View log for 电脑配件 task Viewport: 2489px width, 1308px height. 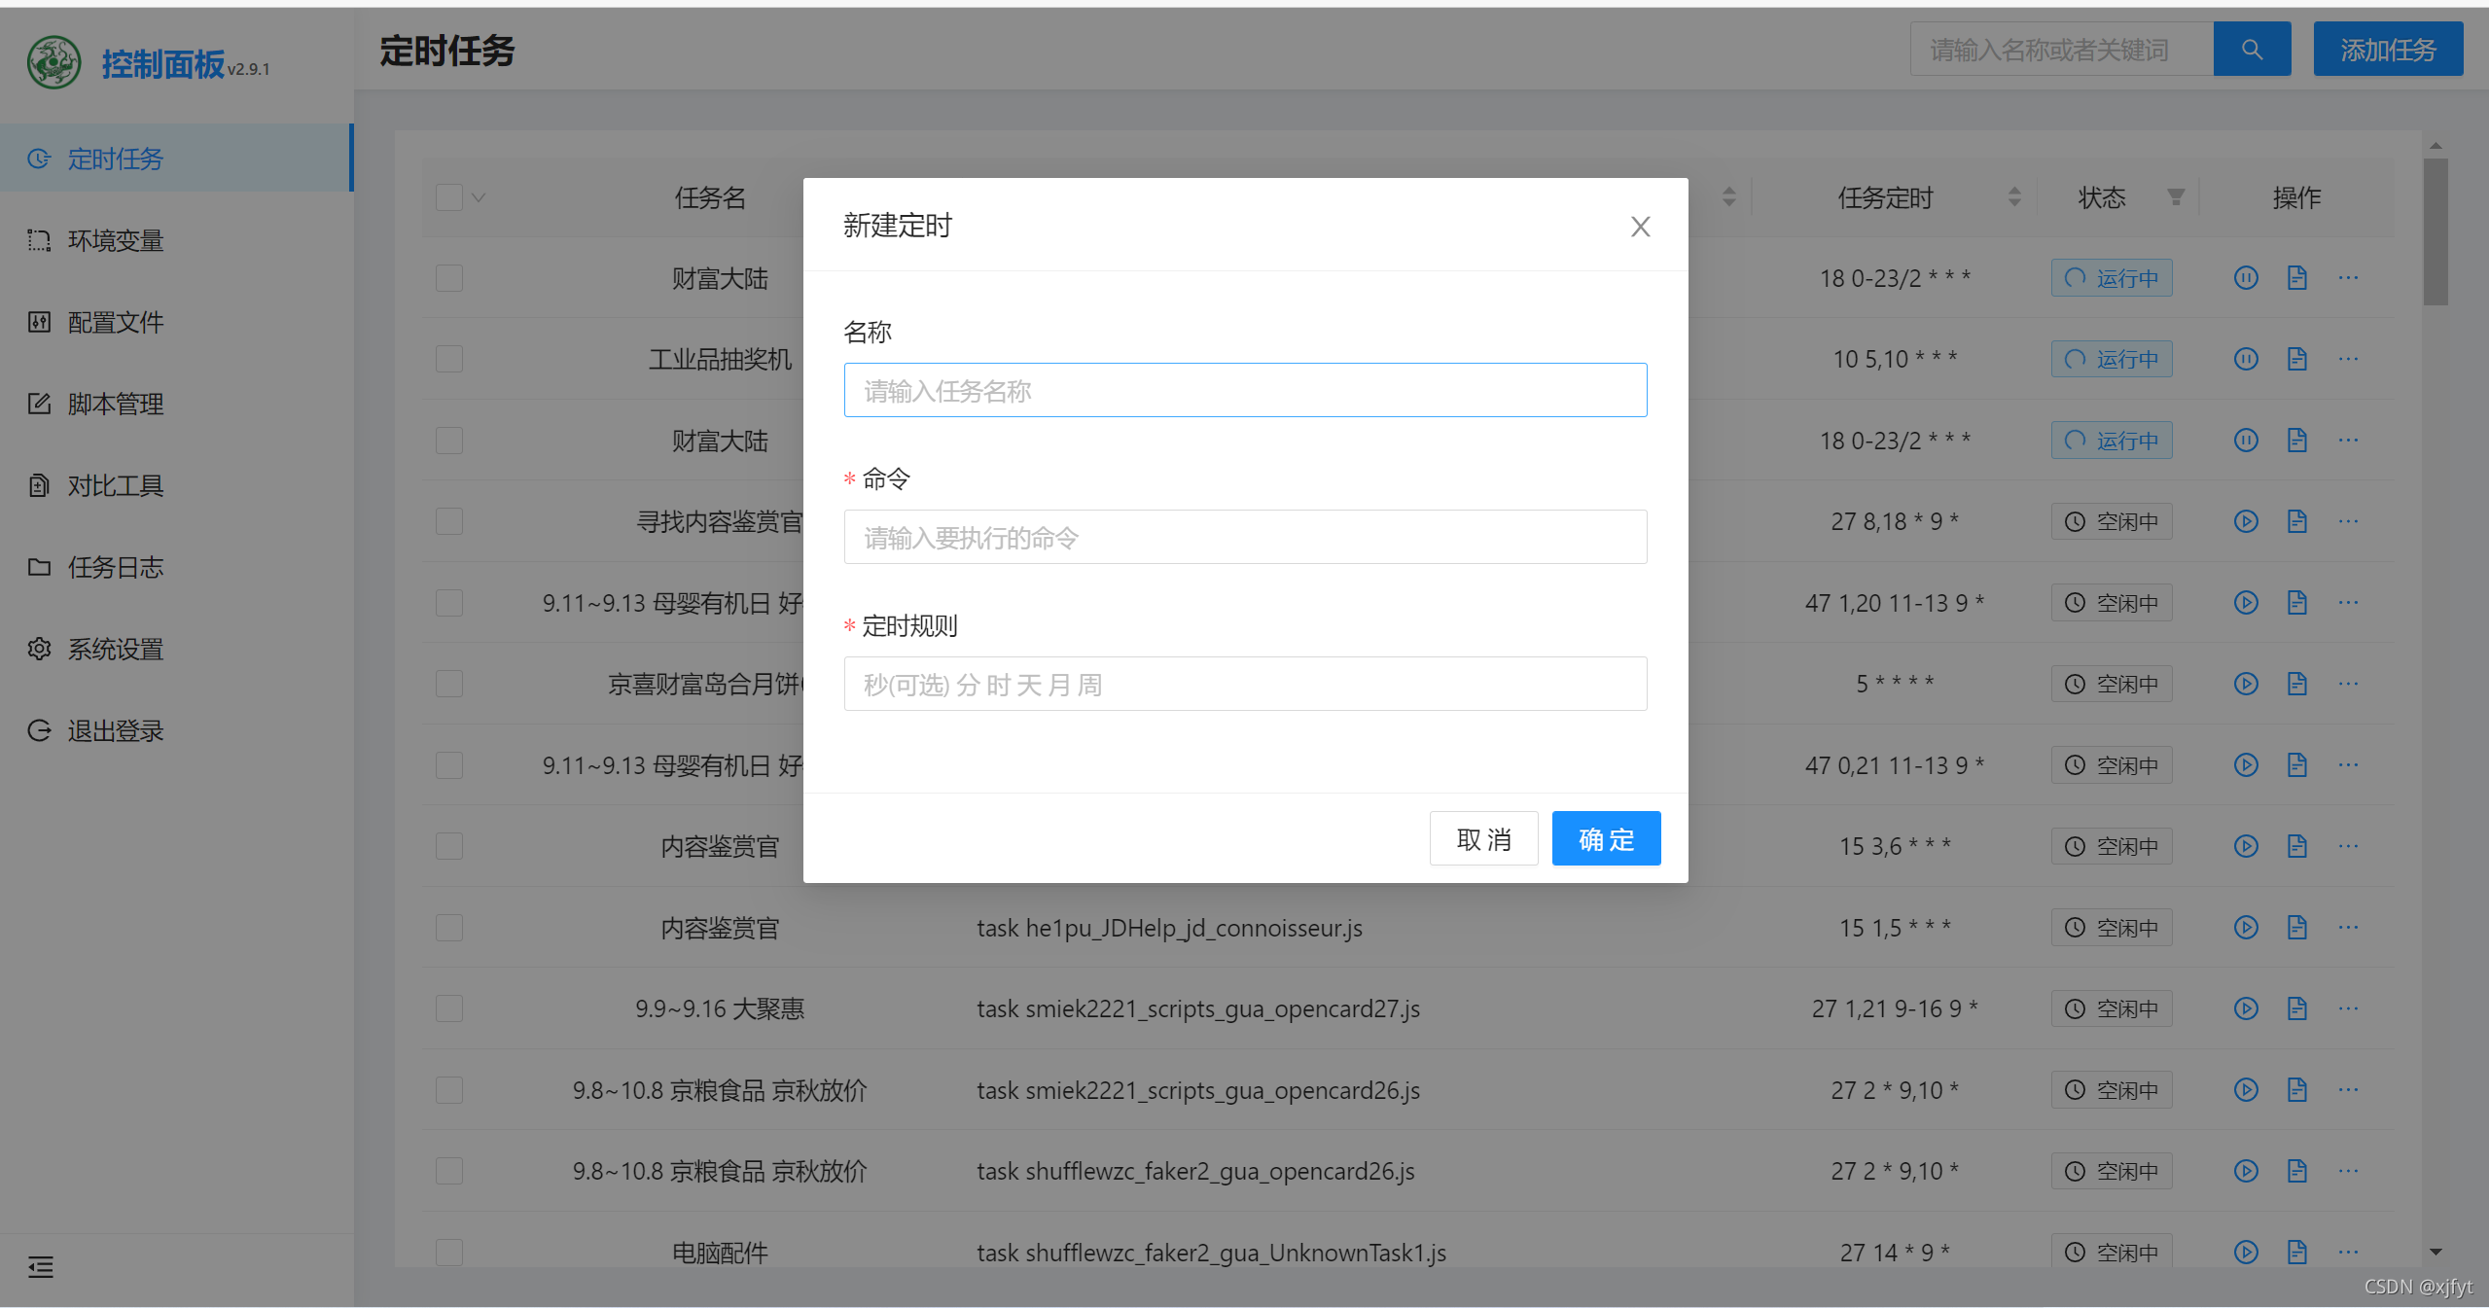(2297, 1252)
